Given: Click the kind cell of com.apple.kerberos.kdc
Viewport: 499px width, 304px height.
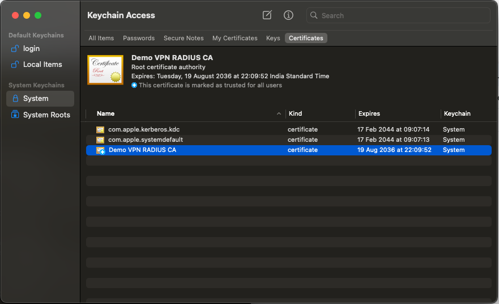Looking at the screenshot, I should click(302, 129).
